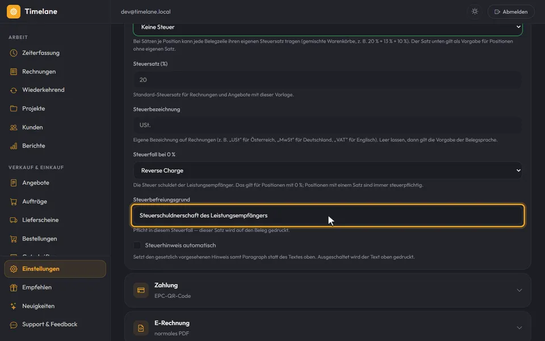Image resolution: width=545 pixels, height=341 pixels.
Task: Select Projekte in the sidebar
Action: [x=55, y=109]
